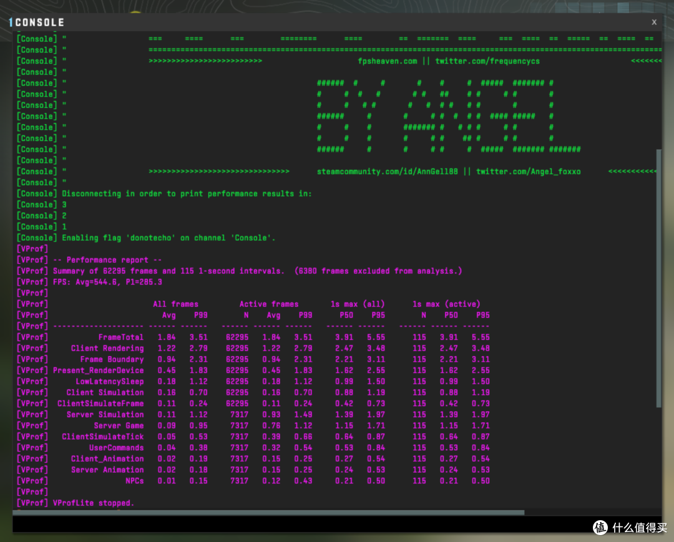The width and height of the screenshot is (674, 542).
Task: Click the vertical scrollbar thumb of the console
Action: pos(658,278)
